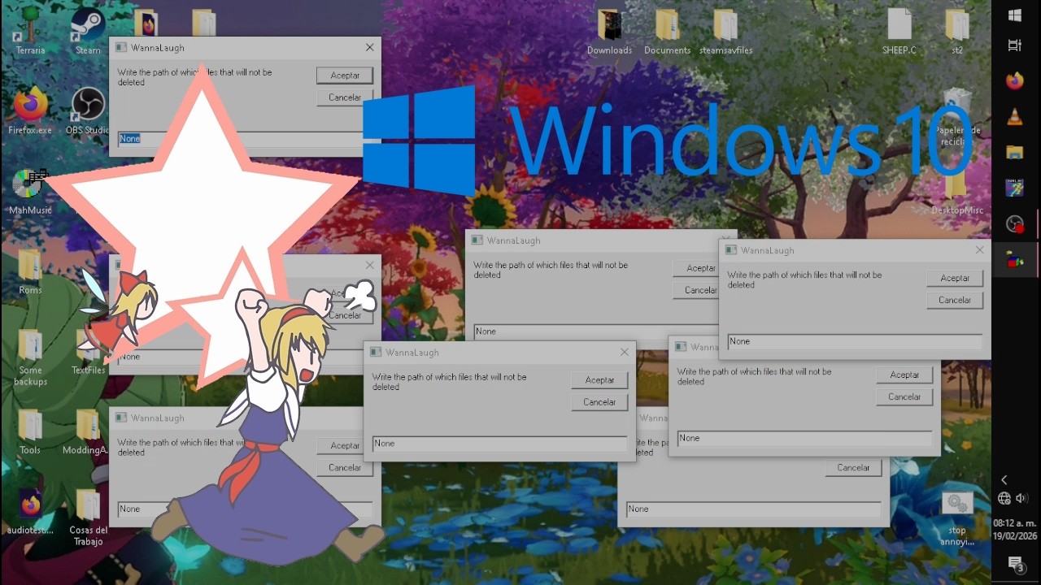Focus path field in dialog beneath DesktopMisc
Viewport: 1041px width, 585px height.
click(855, 341)
